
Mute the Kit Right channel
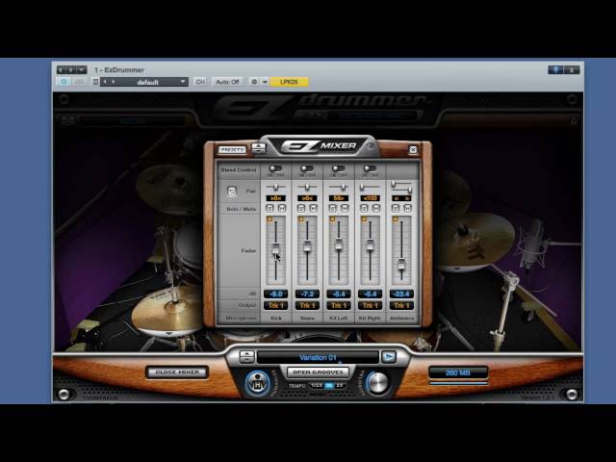point(375,208)
